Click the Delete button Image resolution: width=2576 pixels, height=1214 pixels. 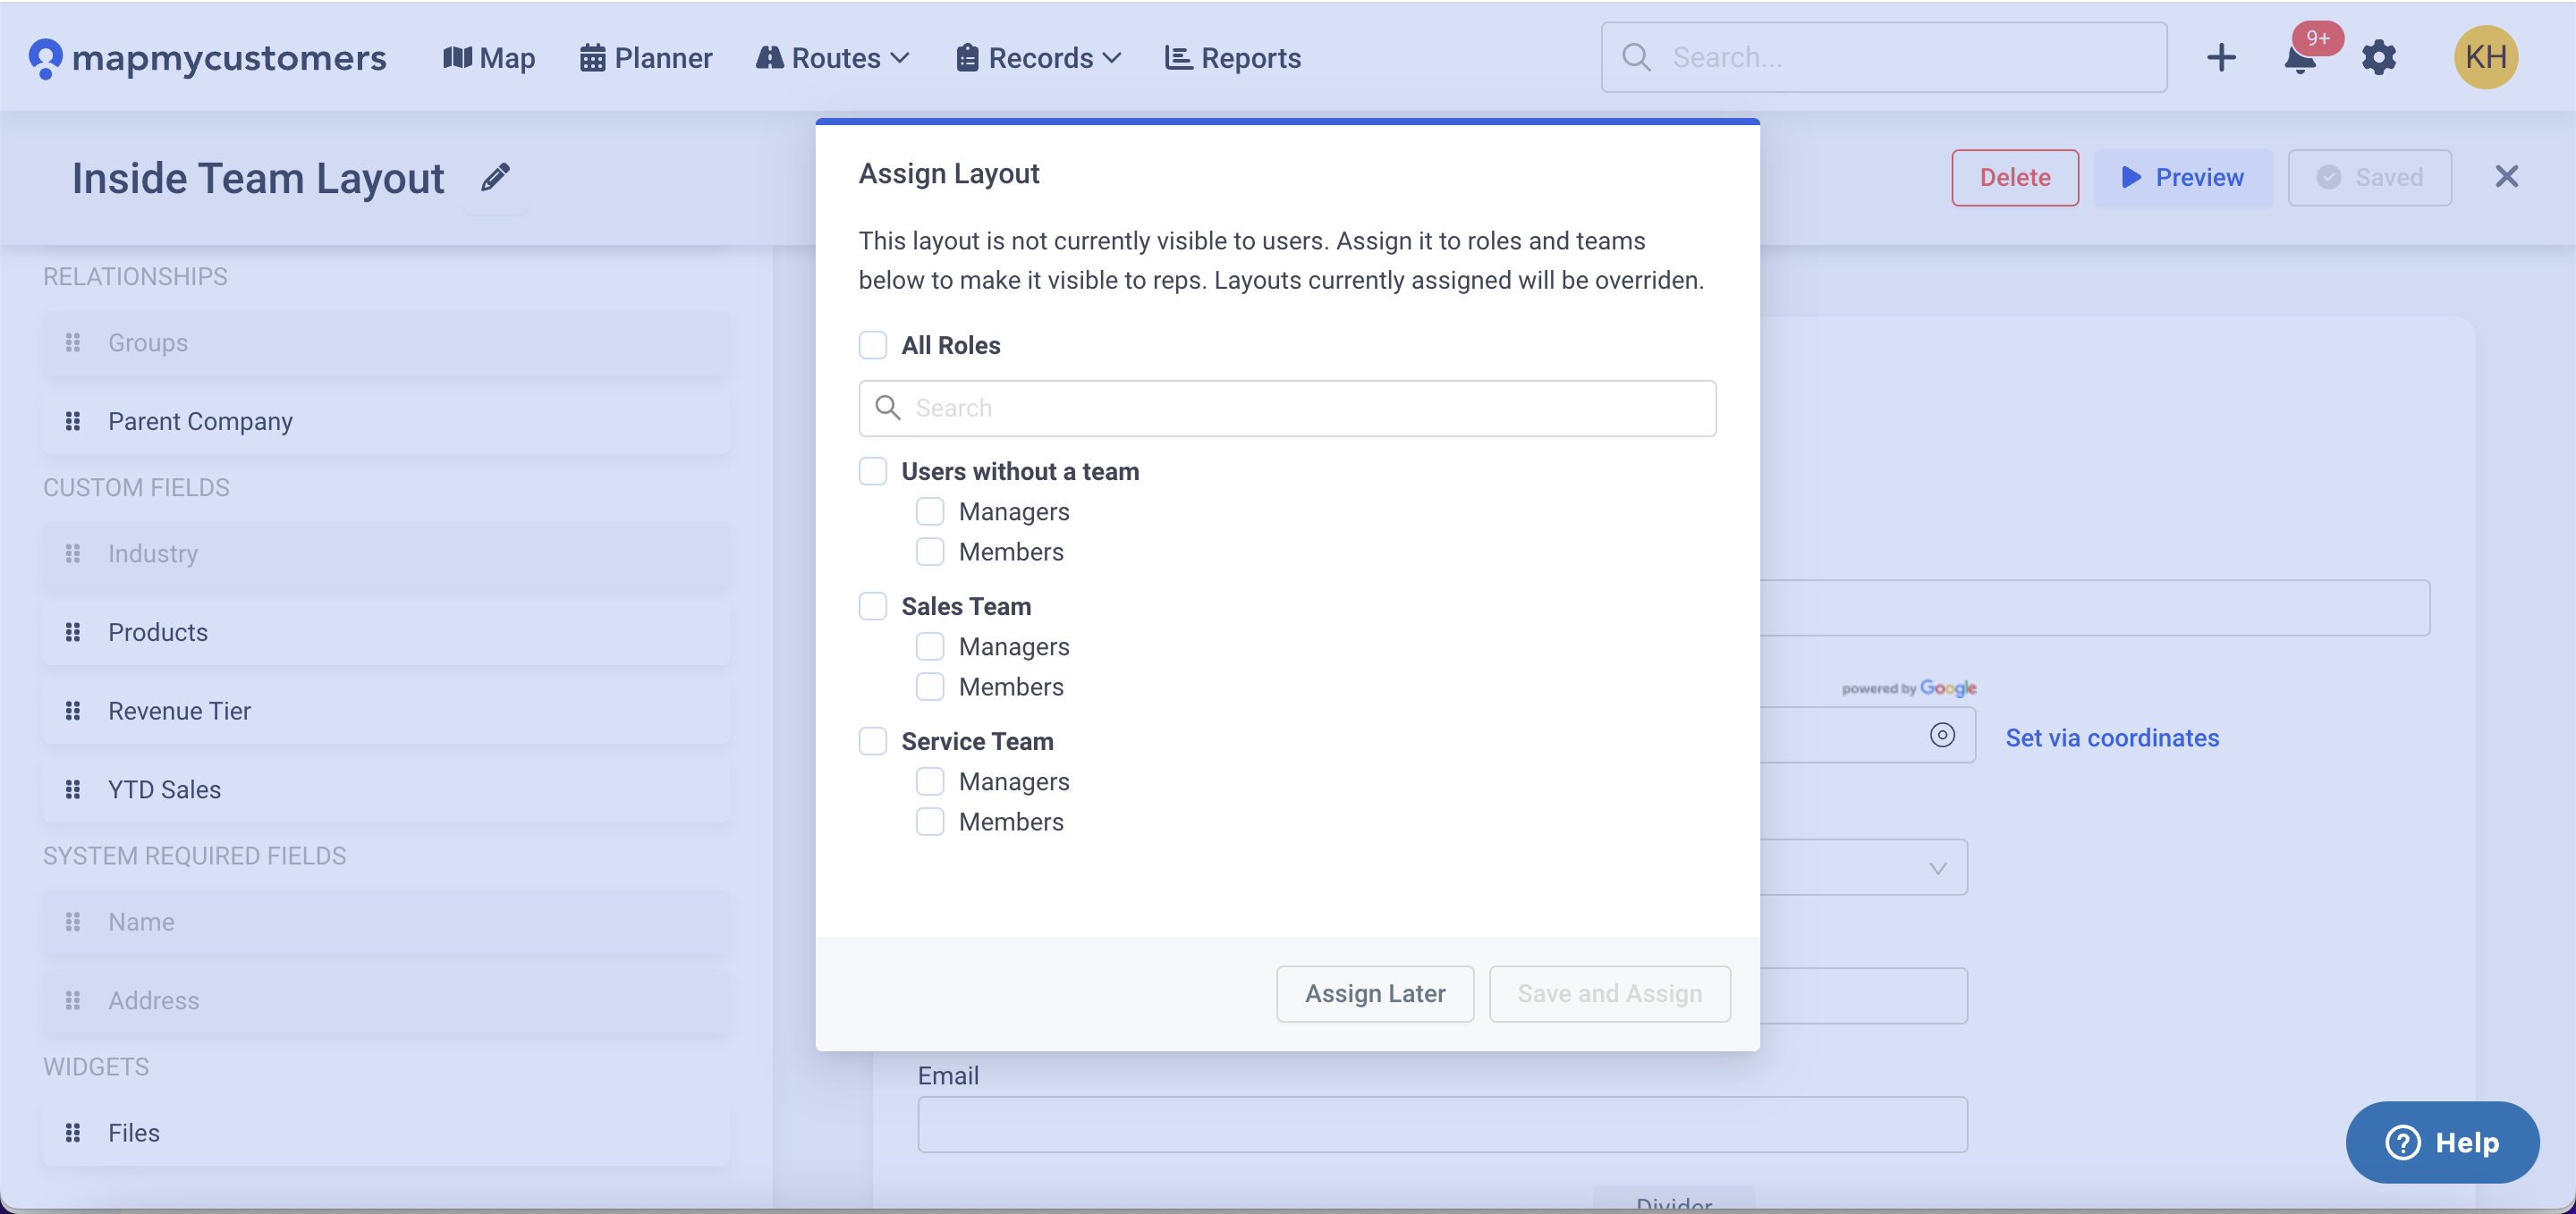(x=2015, y=178)
